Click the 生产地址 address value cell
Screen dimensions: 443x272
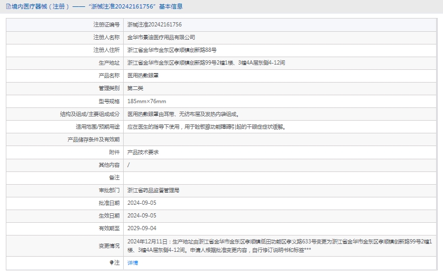(206, 63)
